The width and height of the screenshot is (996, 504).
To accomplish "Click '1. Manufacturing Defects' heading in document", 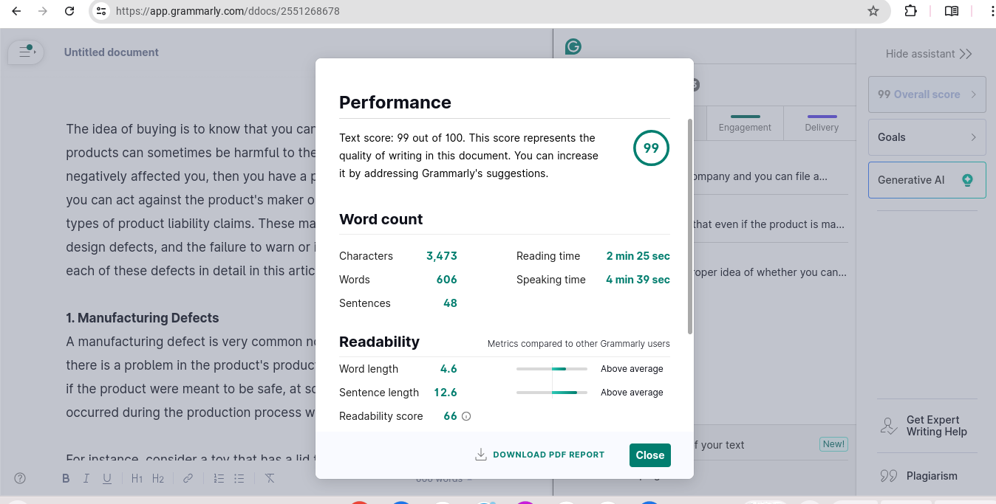I will coord(143,318).
